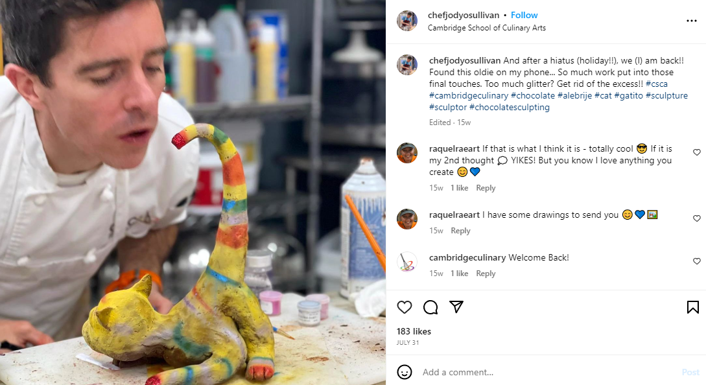This screenshot has height=385, width=706.
Task: Reply to the drawings comment
Action: [x=460, y=231]
